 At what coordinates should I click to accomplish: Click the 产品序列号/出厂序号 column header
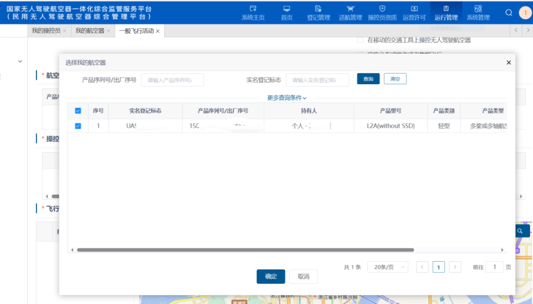click(x=223, y=110)
